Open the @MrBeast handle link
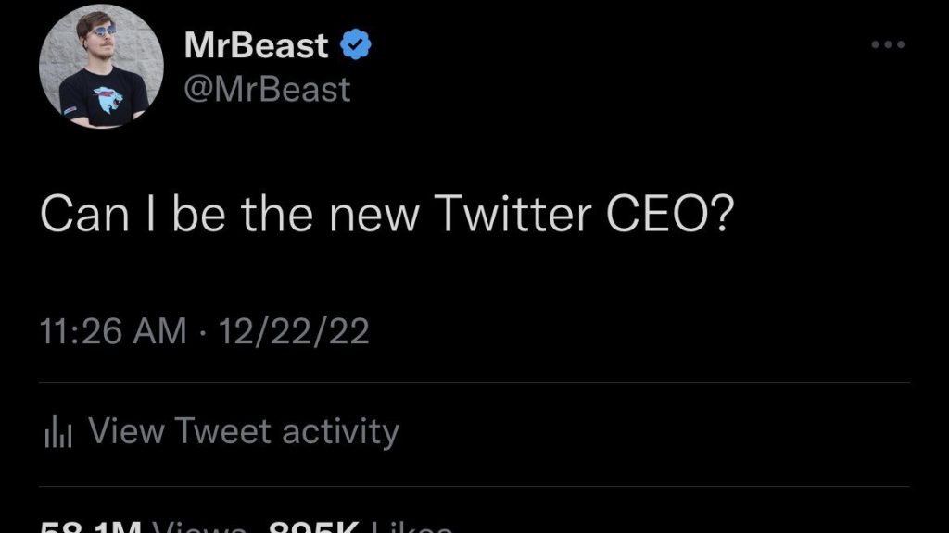 coord(267,89)
